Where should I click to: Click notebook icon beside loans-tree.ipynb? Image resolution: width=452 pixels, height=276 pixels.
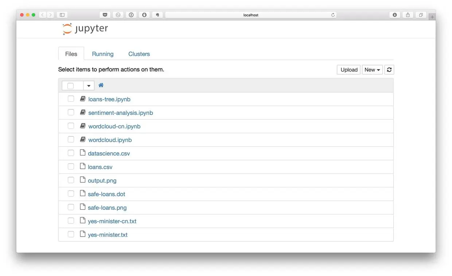[83, 99]
